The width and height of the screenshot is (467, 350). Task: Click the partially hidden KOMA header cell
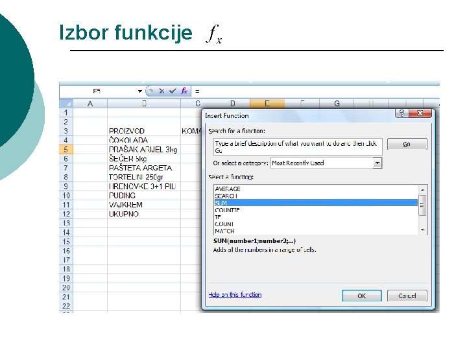191,131
